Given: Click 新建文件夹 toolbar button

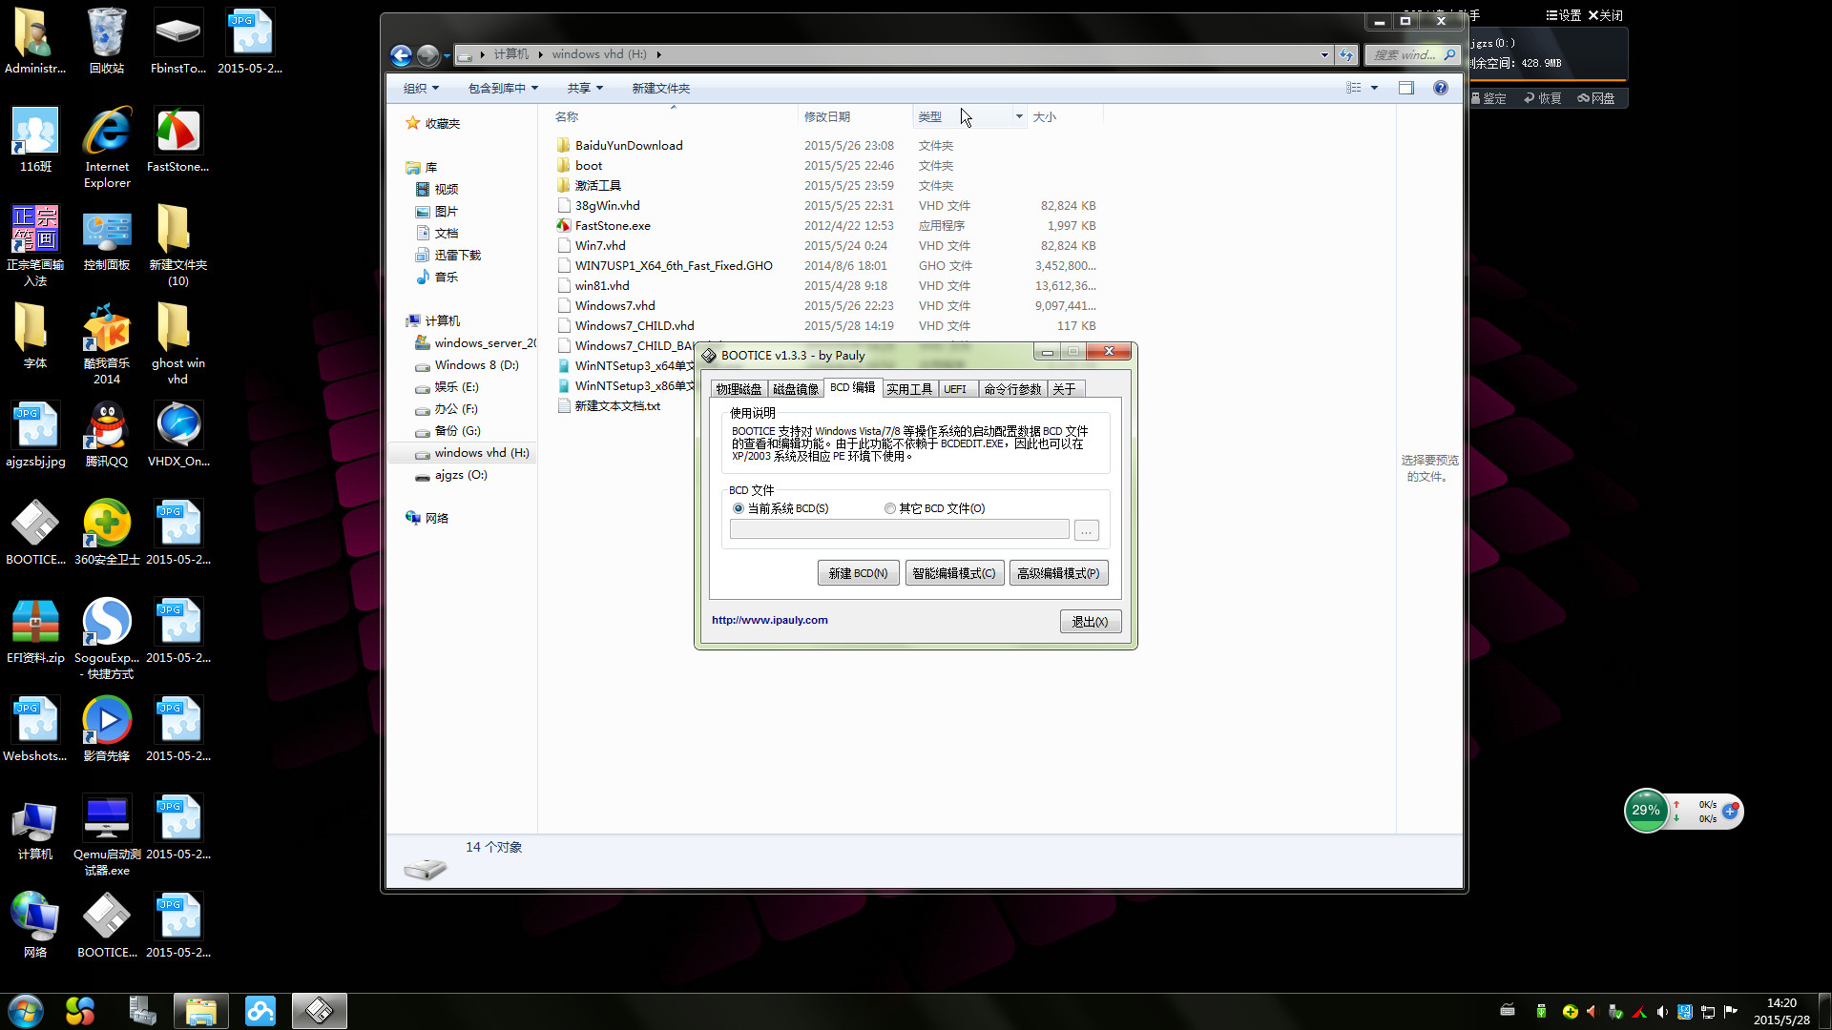Looking at the screenshot, I should pyautogui.click(x=660, y=89).
